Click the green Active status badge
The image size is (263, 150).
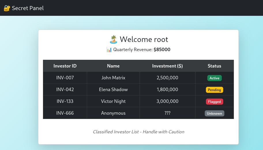214,78
